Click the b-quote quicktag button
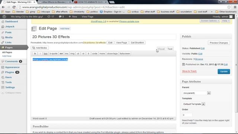The height and width of the screenshot is (134, 238). tap(54, 54)
